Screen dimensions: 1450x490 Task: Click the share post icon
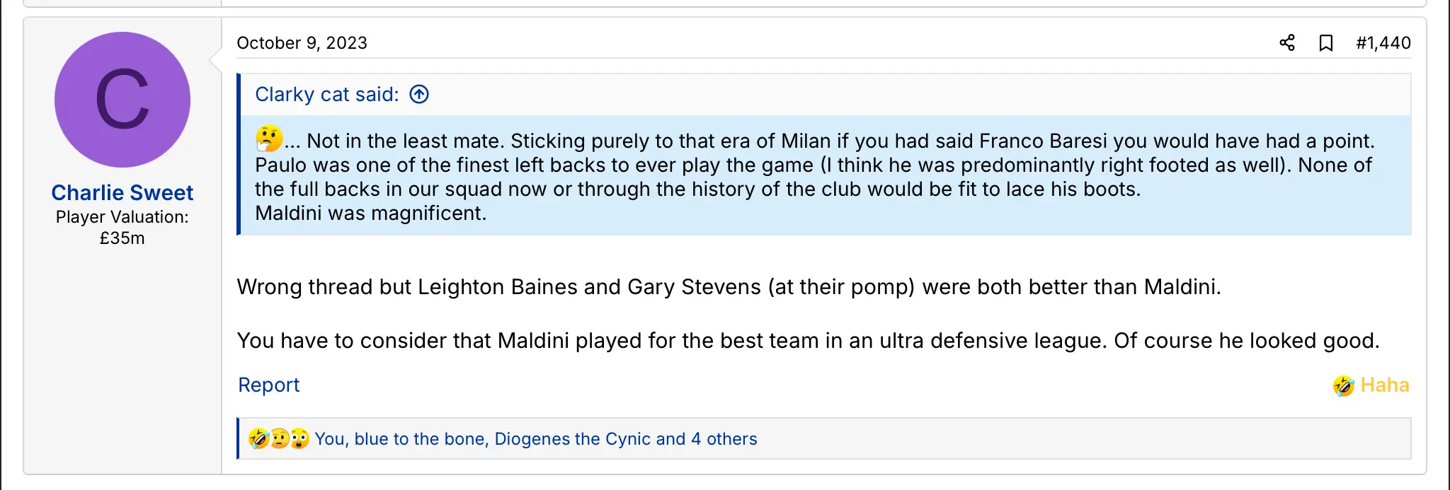[1287, 43]
